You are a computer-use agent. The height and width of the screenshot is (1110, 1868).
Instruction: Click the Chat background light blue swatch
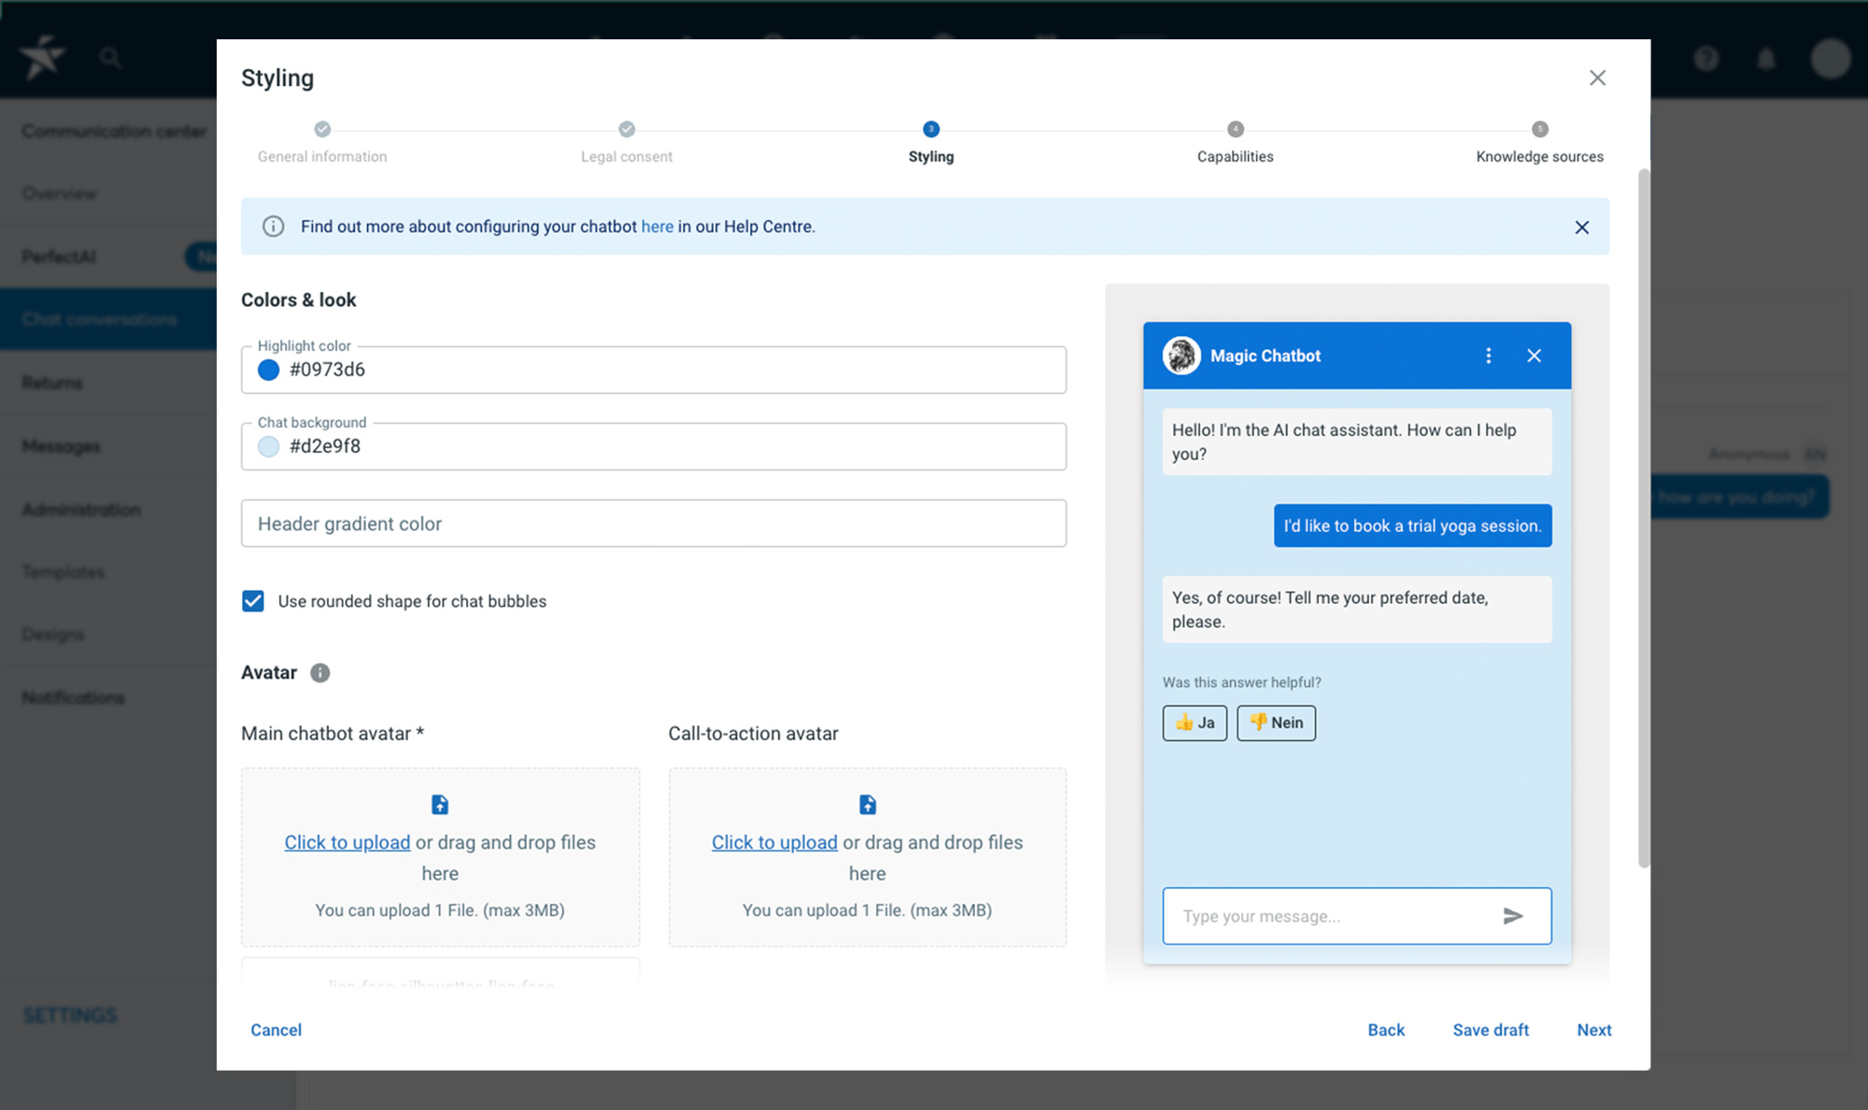pos(268,446)
